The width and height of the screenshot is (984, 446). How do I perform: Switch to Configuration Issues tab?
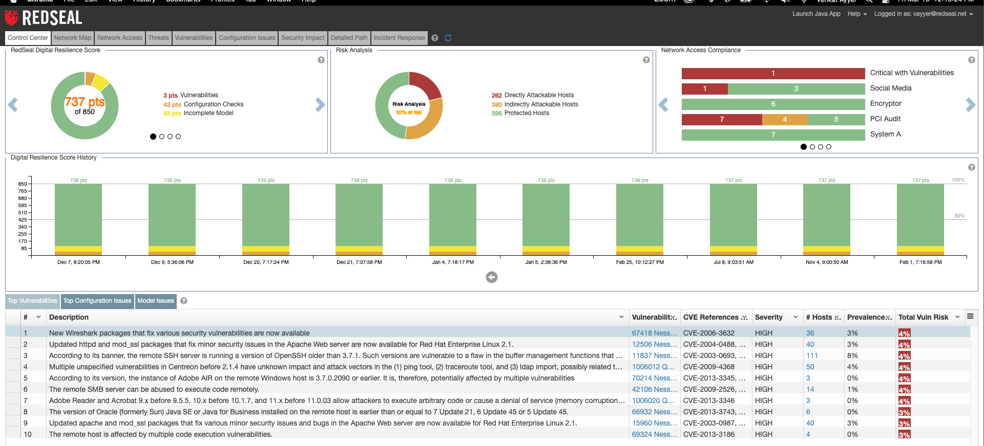point(247,38)
